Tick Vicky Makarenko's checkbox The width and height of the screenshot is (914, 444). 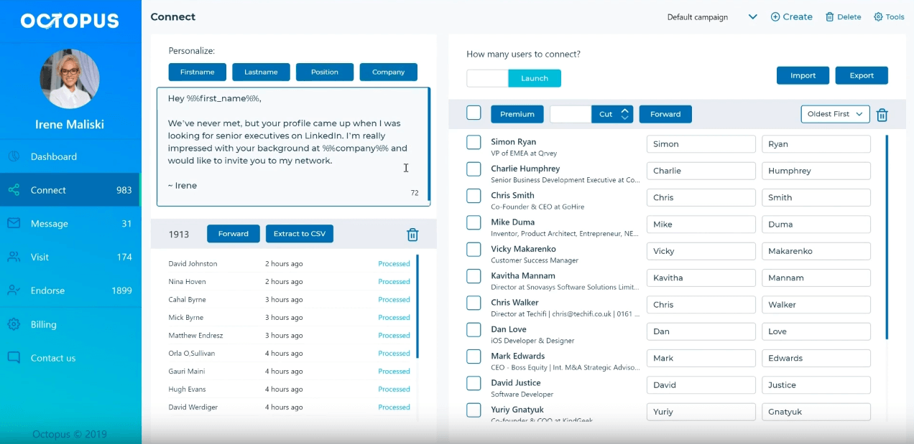[x=474, y=250]
